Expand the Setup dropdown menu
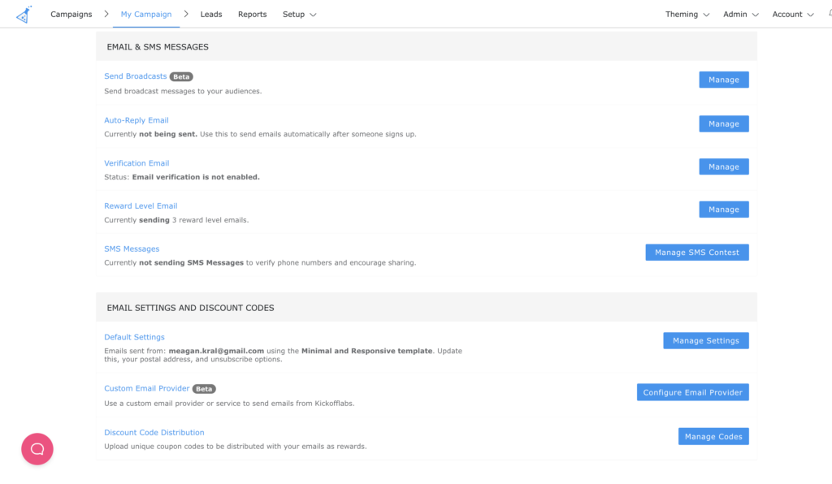This screenshot has width=832, height=484. 299,15
